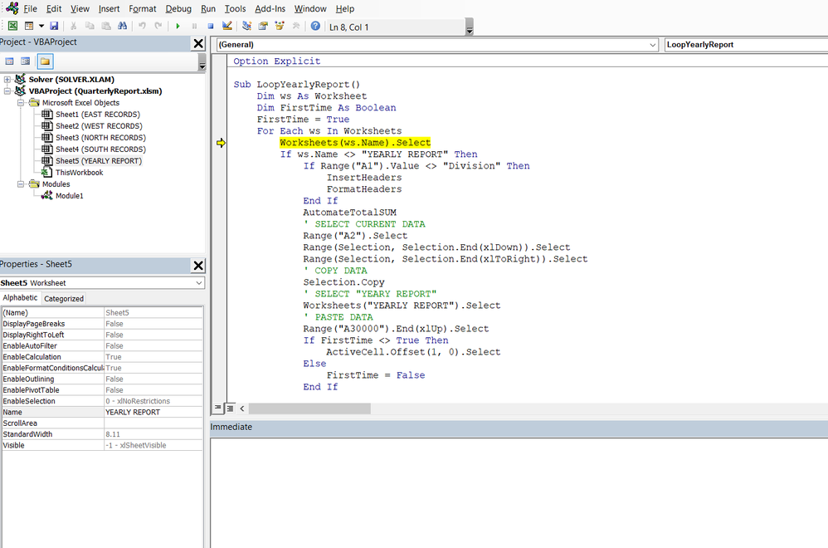The height and width of the screenshot is (548, 828).
Task: Close the Project - VBAProject pane
Action: tap(198, 43)
